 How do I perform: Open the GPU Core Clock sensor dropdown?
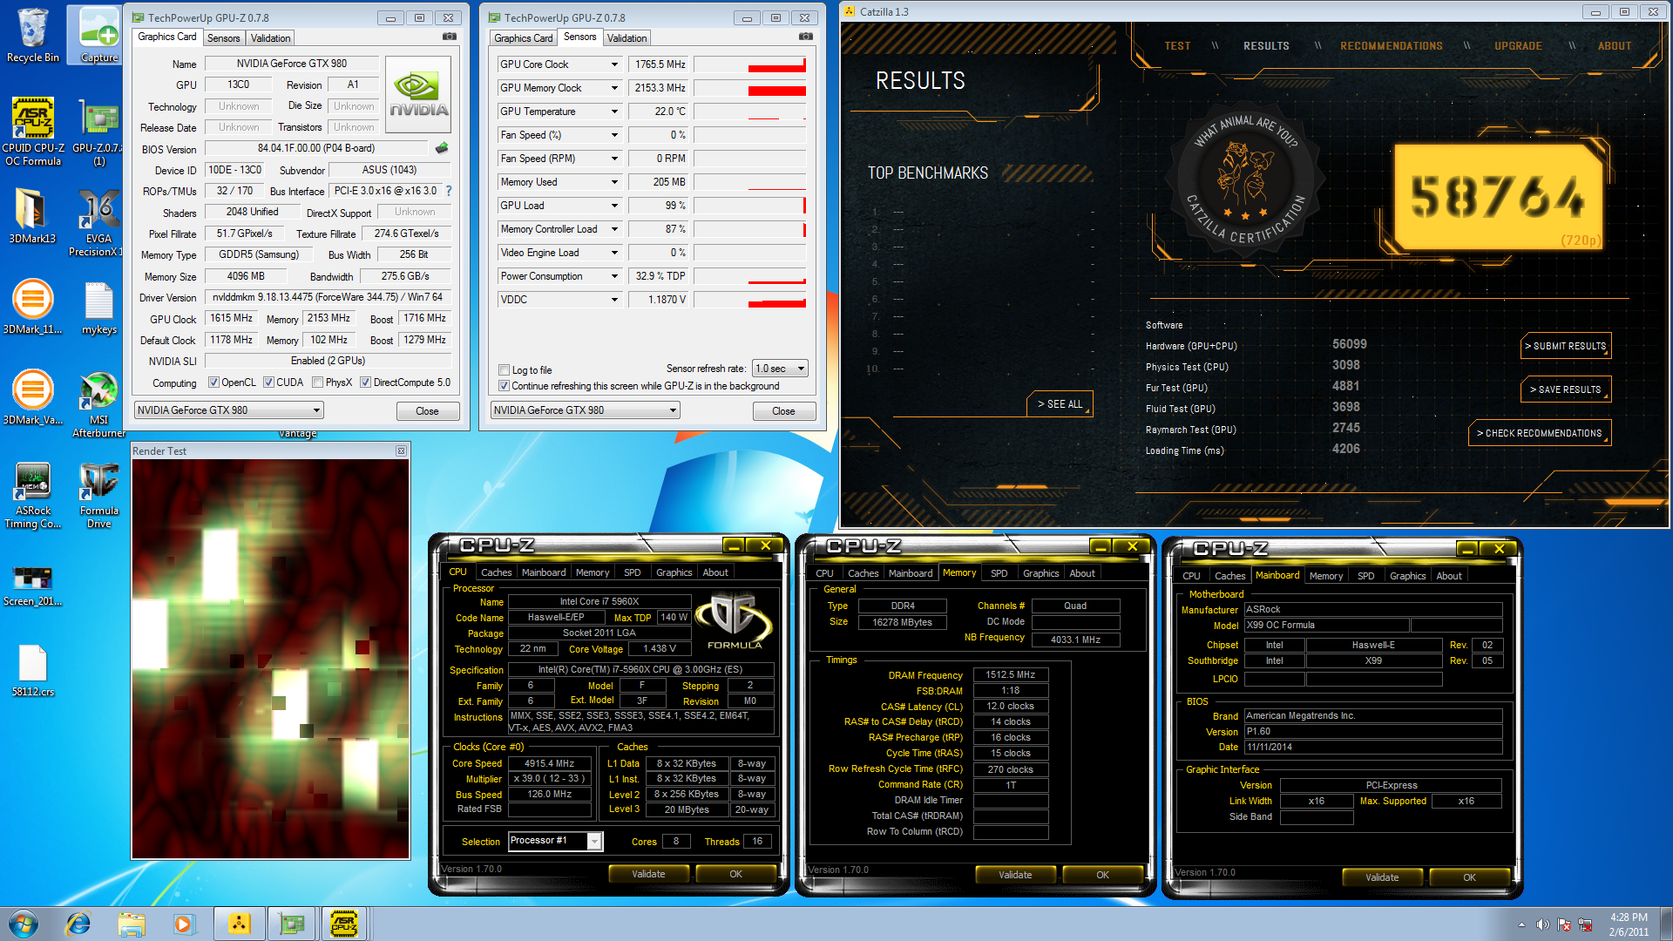(614, 64)
